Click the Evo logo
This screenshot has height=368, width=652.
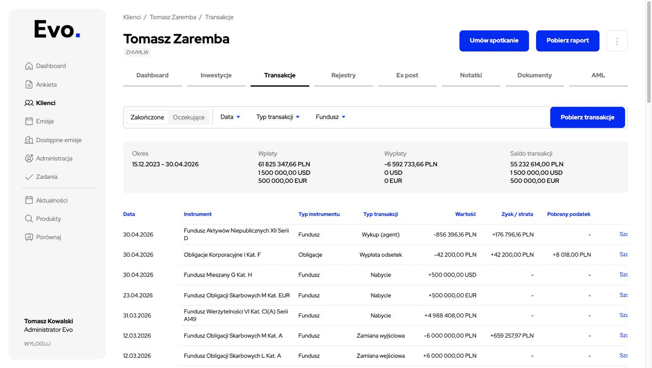57,30
